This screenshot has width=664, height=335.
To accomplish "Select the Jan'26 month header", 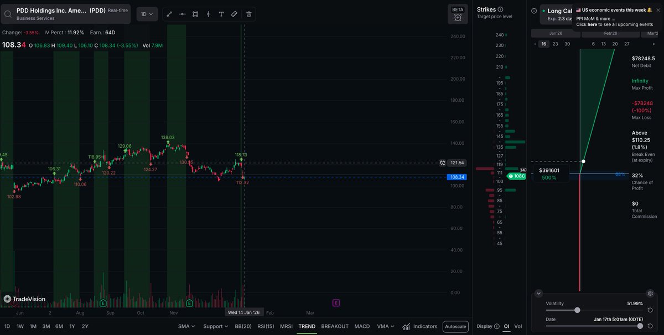I will click(x=556, y=33).
